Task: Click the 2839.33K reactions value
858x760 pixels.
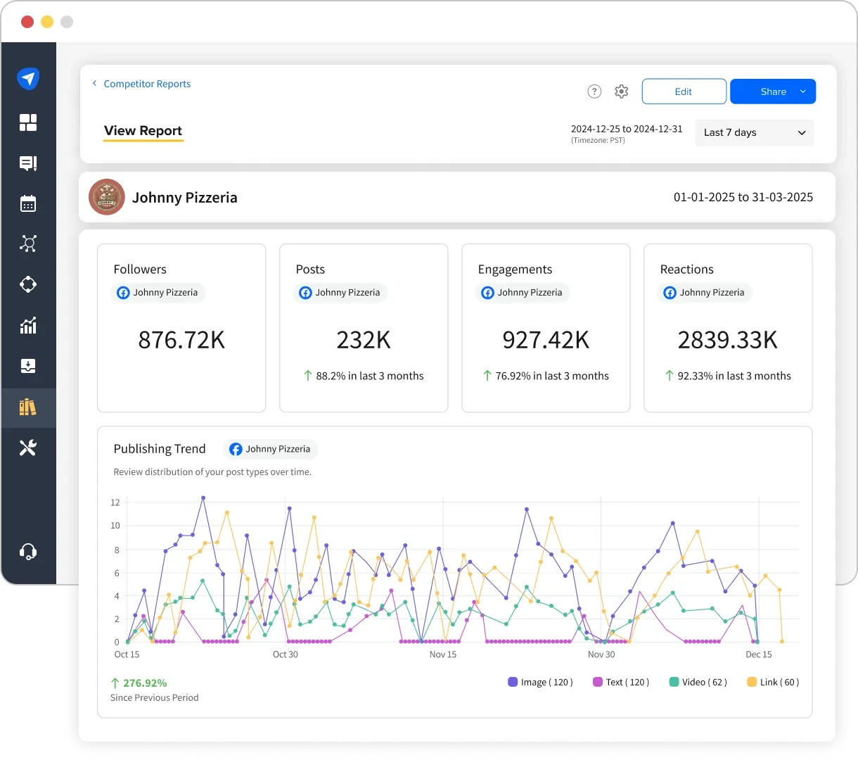Action: coord(728,340)
